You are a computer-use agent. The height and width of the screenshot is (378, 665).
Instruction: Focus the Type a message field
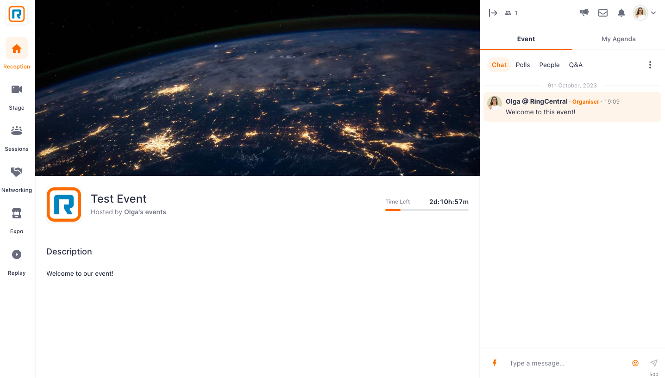pos(567,363)
